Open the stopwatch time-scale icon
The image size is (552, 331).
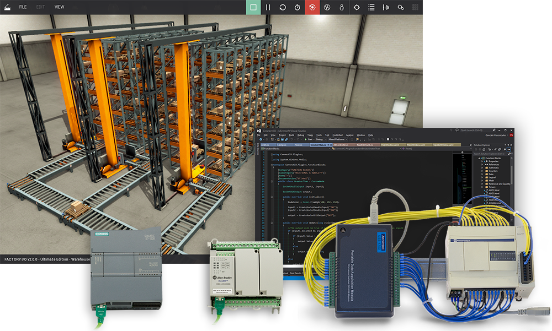[x=298, y=7]
